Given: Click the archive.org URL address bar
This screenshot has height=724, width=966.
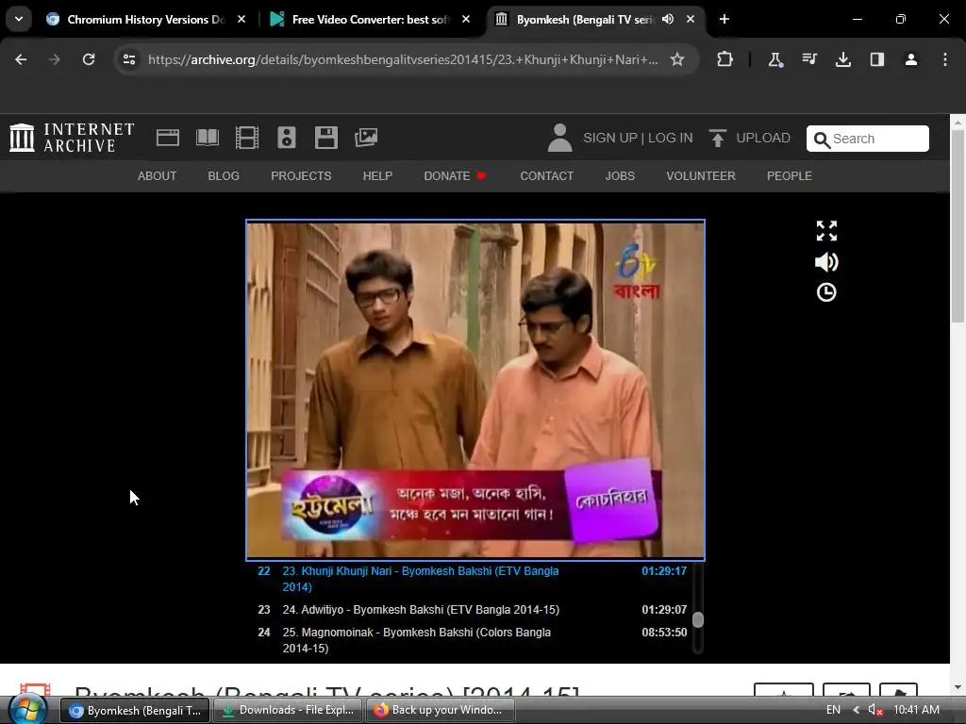Looking at the screenshot, I should point(403,59).
